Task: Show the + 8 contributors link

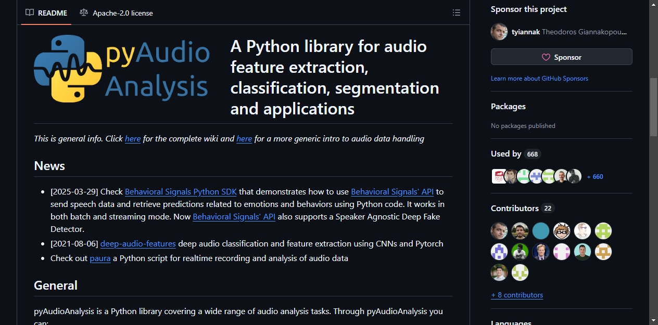Action: click(x=517, y=295)
